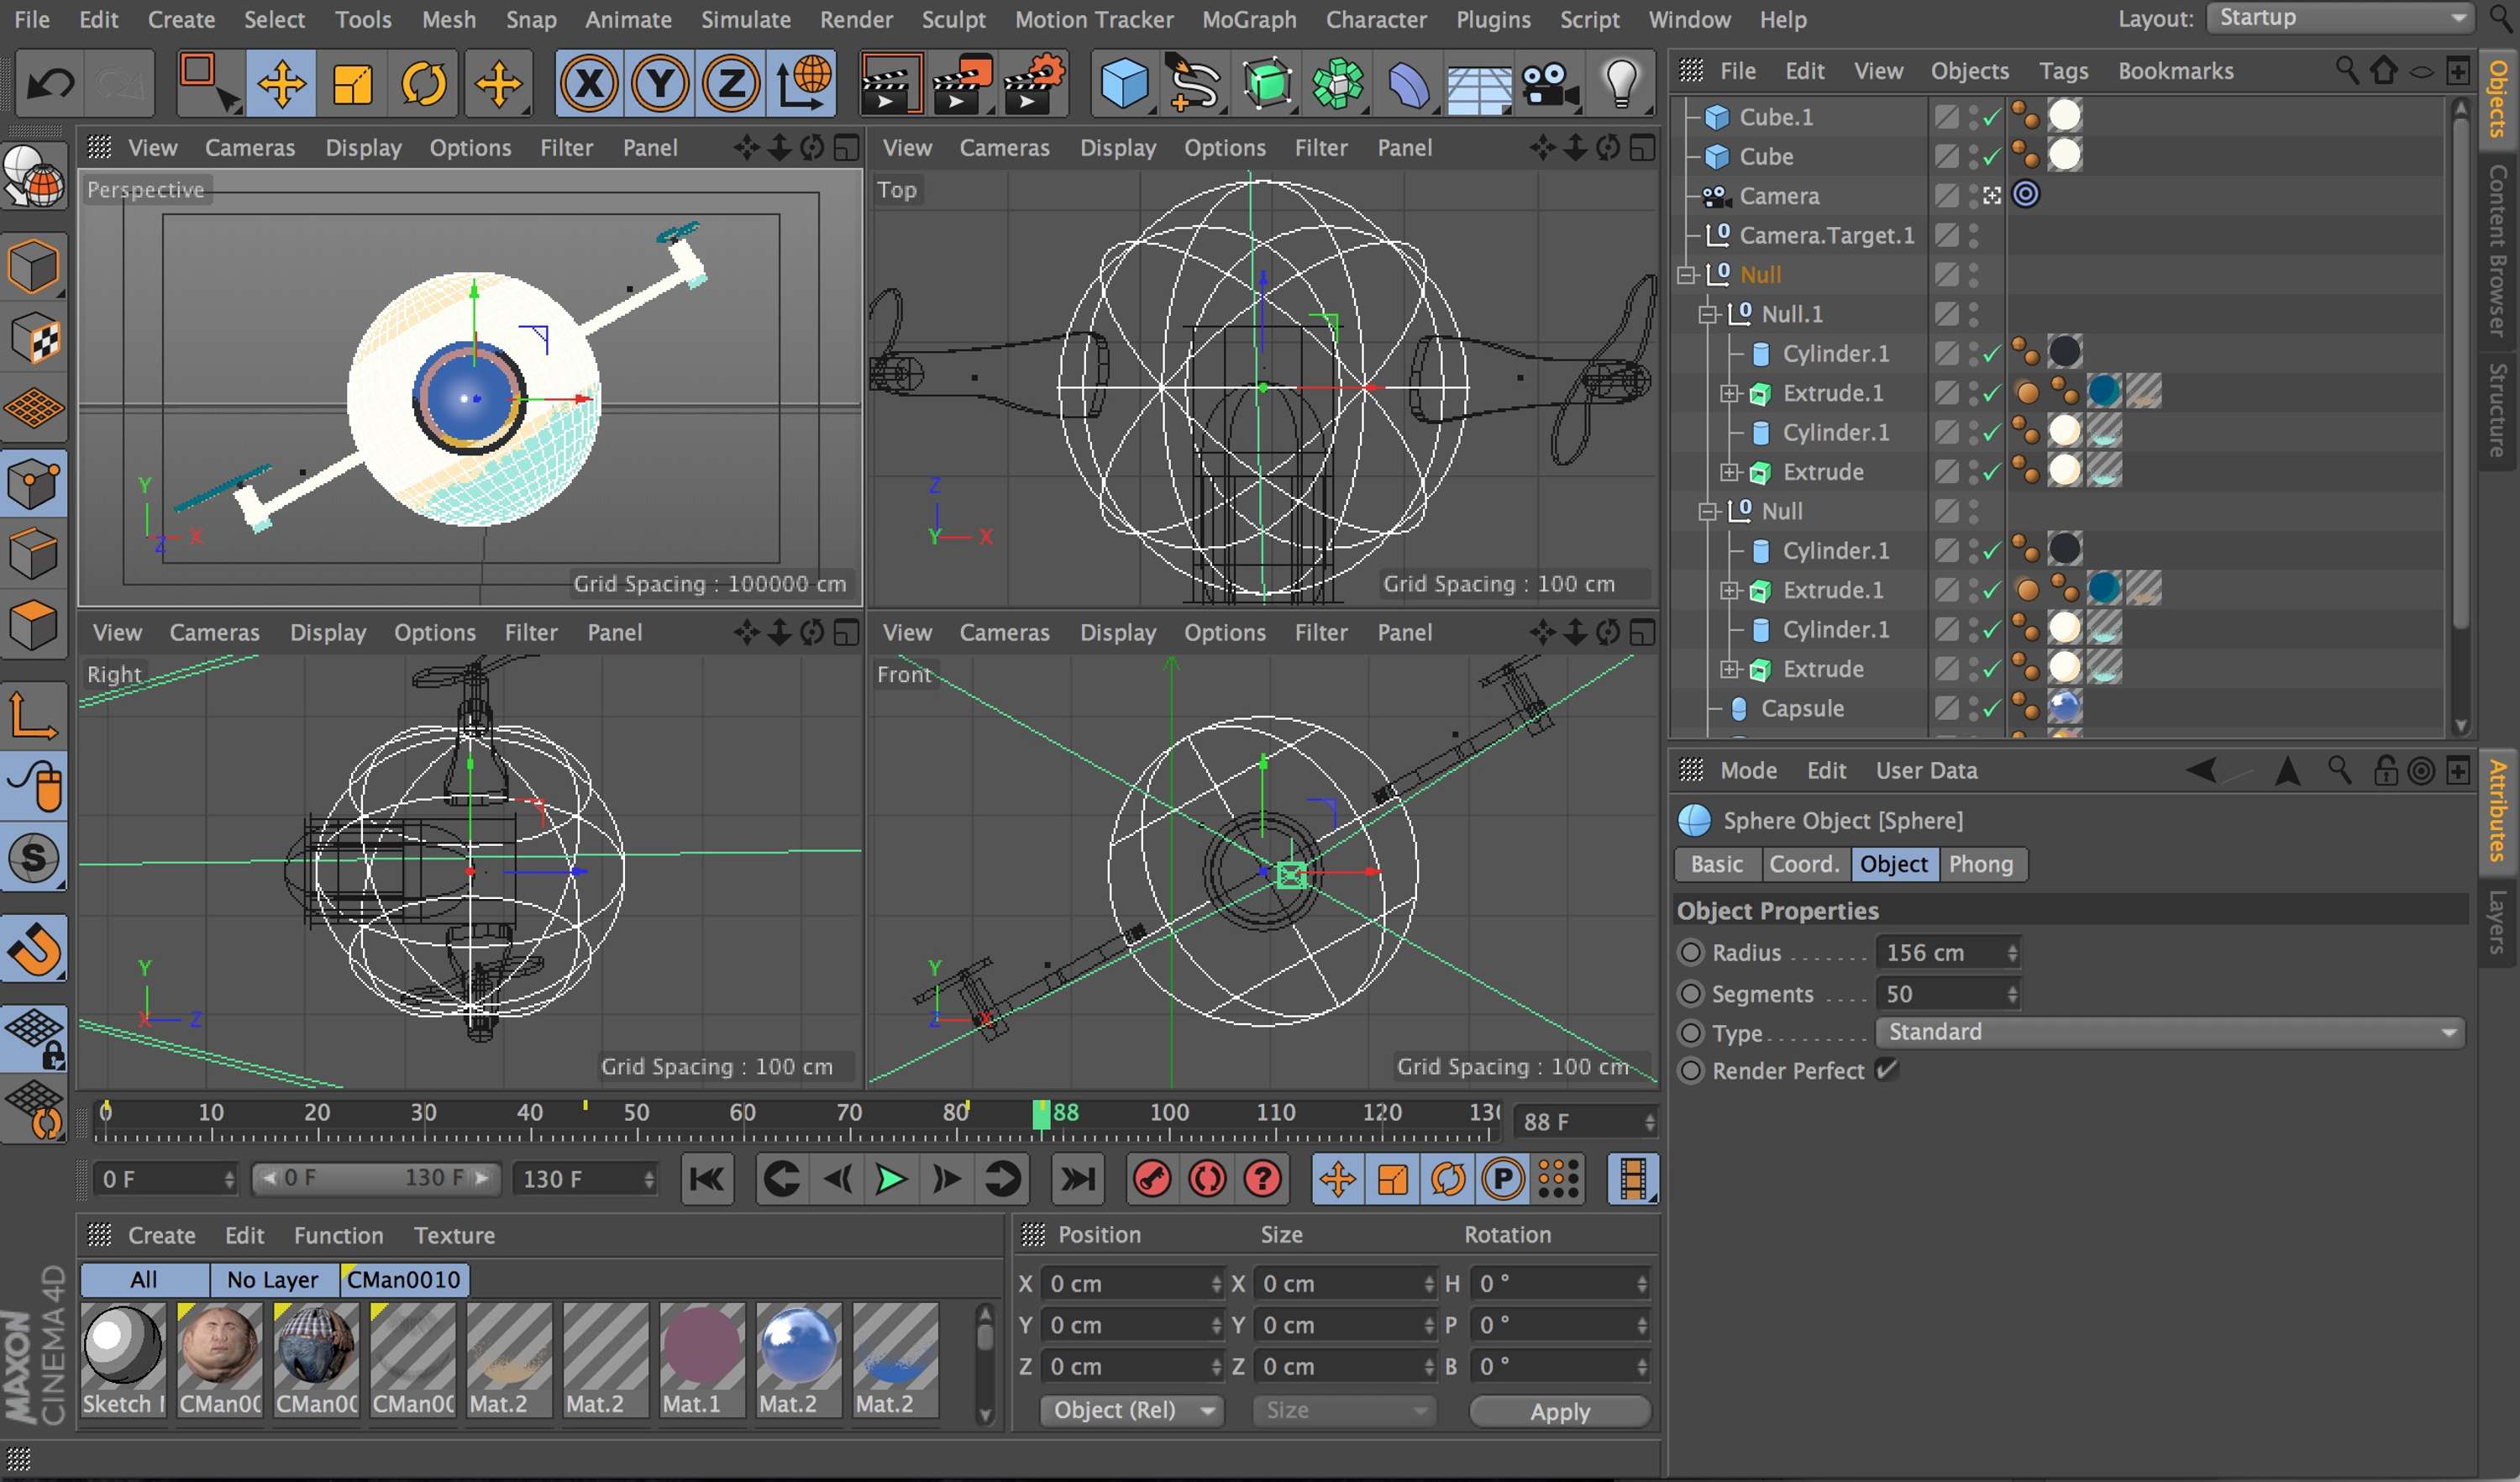Add a Light object bulb icon
2520x1482 pixels.
pyautogui.click(x=1621, y=84)
